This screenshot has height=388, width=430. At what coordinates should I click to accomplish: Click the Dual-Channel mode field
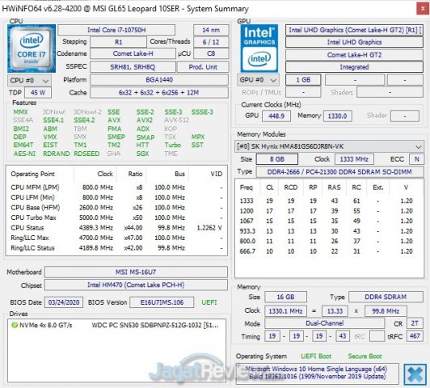324,323
